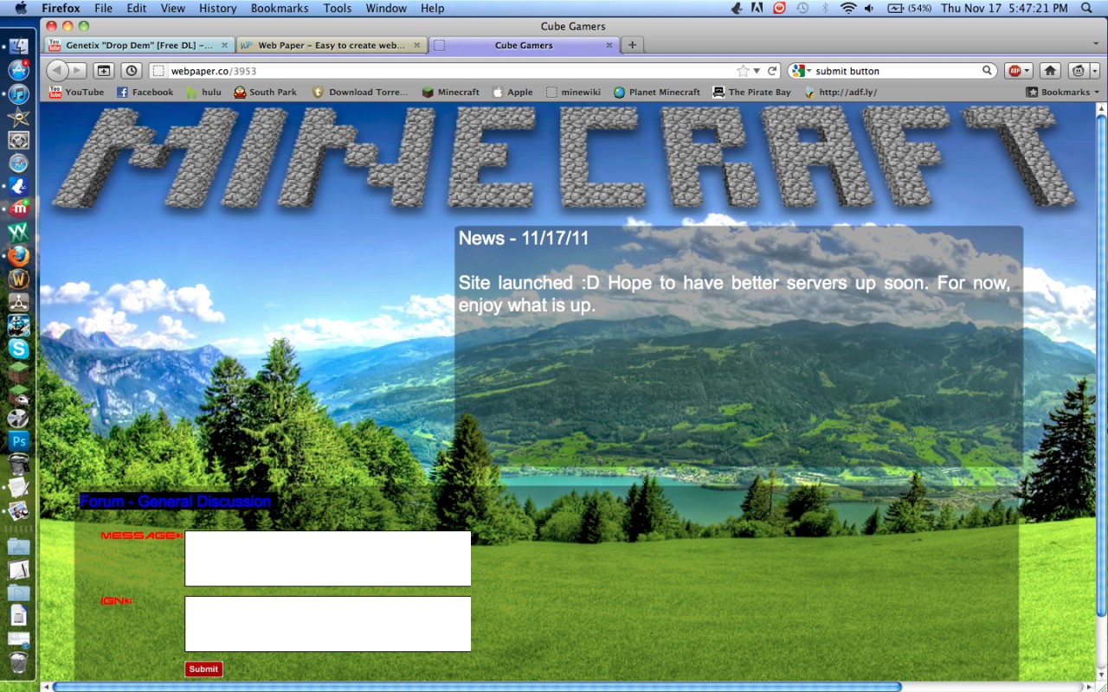Click the volume icon in the menu bar
The image size is (1108, 692).
[869, 8]
